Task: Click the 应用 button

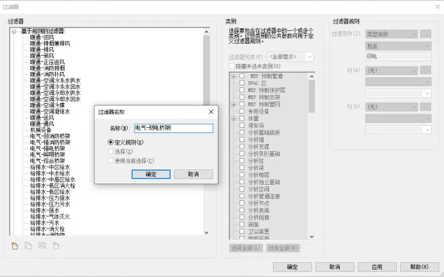Action: click(377, 266)
